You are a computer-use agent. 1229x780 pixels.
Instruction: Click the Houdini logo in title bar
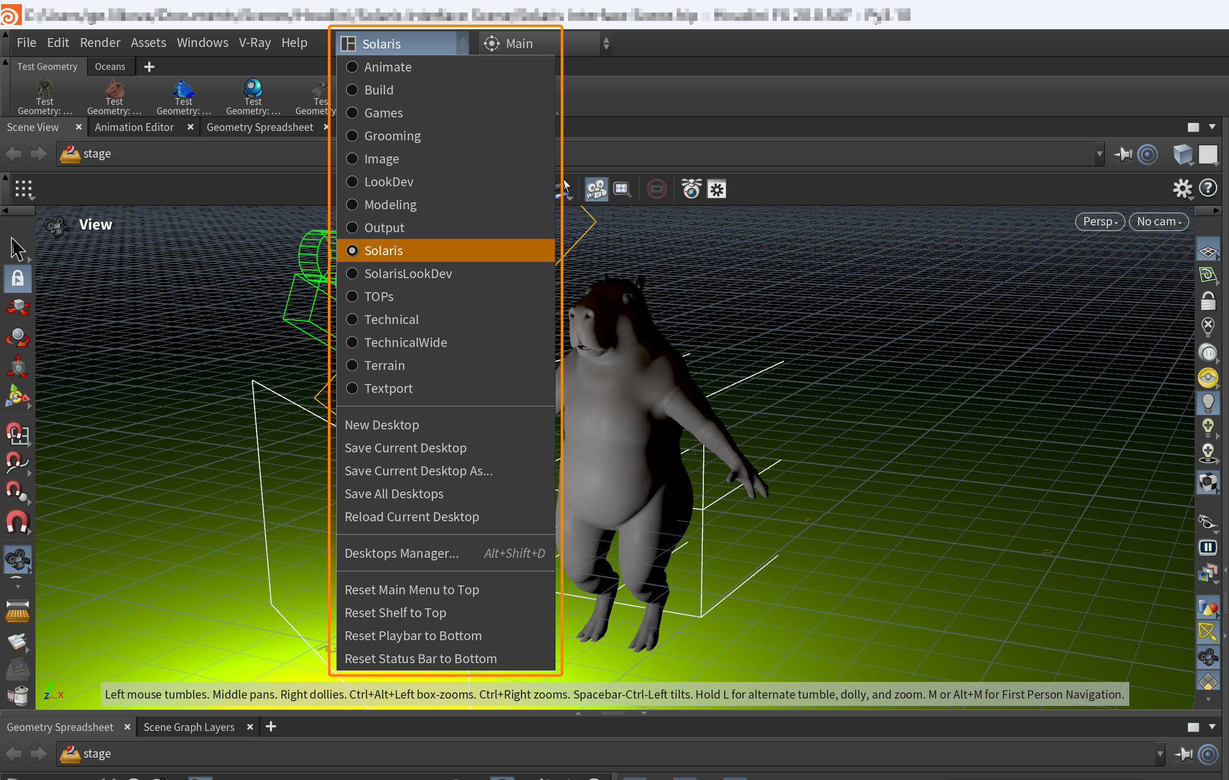click(x=10, y=15)
